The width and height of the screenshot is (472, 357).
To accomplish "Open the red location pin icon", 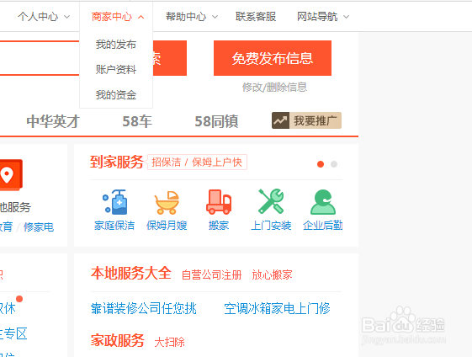I will tap(11, 175).
